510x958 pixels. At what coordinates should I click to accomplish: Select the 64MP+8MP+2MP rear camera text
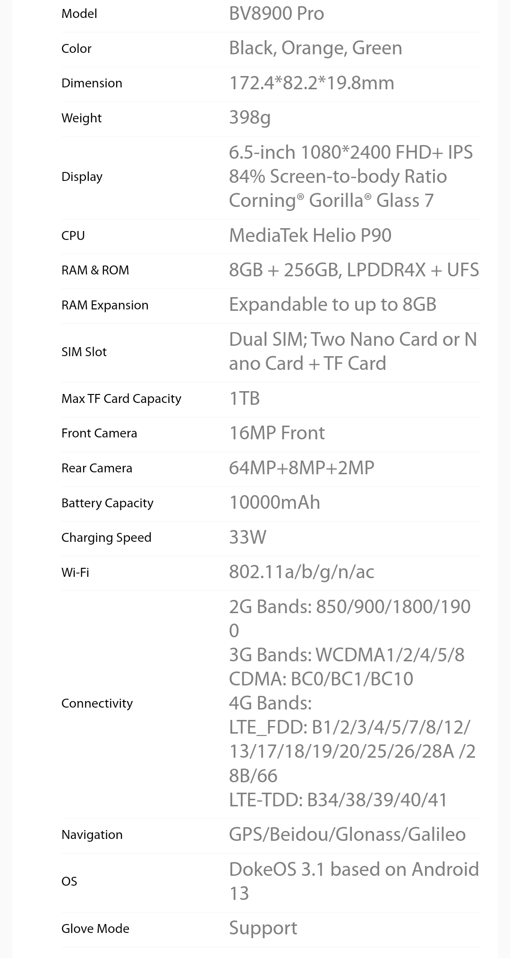point(302,468)
